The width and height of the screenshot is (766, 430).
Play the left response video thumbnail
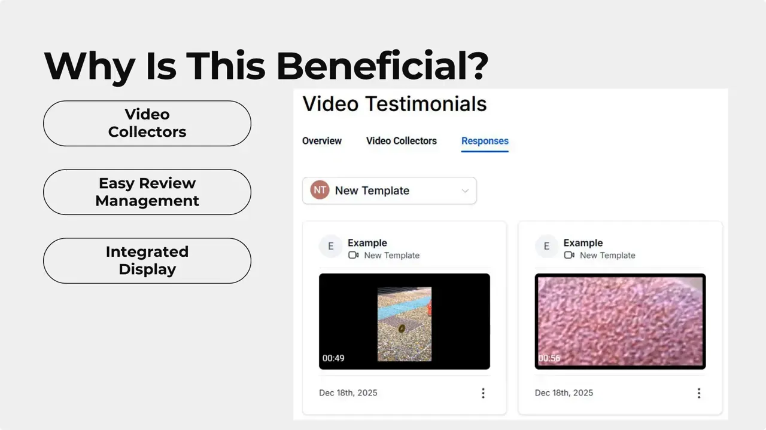(404, 321)
